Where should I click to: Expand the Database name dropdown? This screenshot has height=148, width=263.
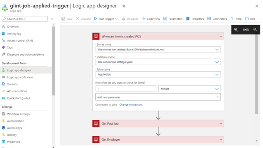(x=217, y=62)
